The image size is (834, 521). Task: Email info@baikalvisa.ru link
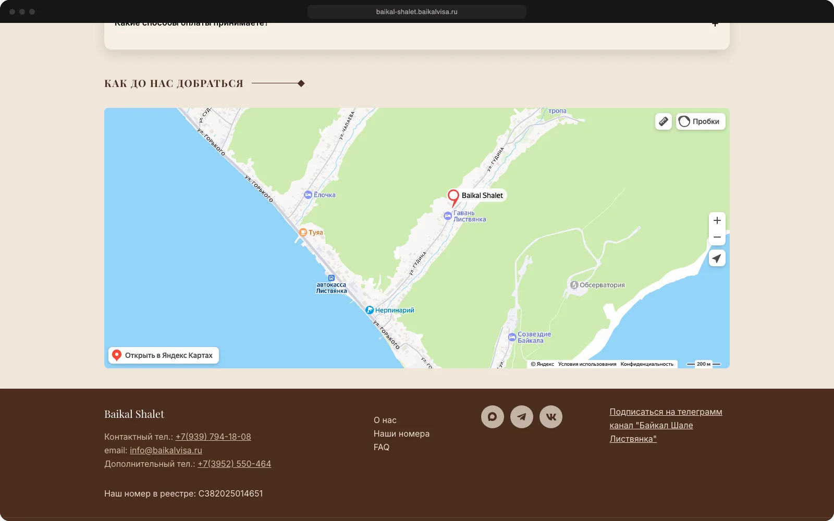click(x=166, y=450)
